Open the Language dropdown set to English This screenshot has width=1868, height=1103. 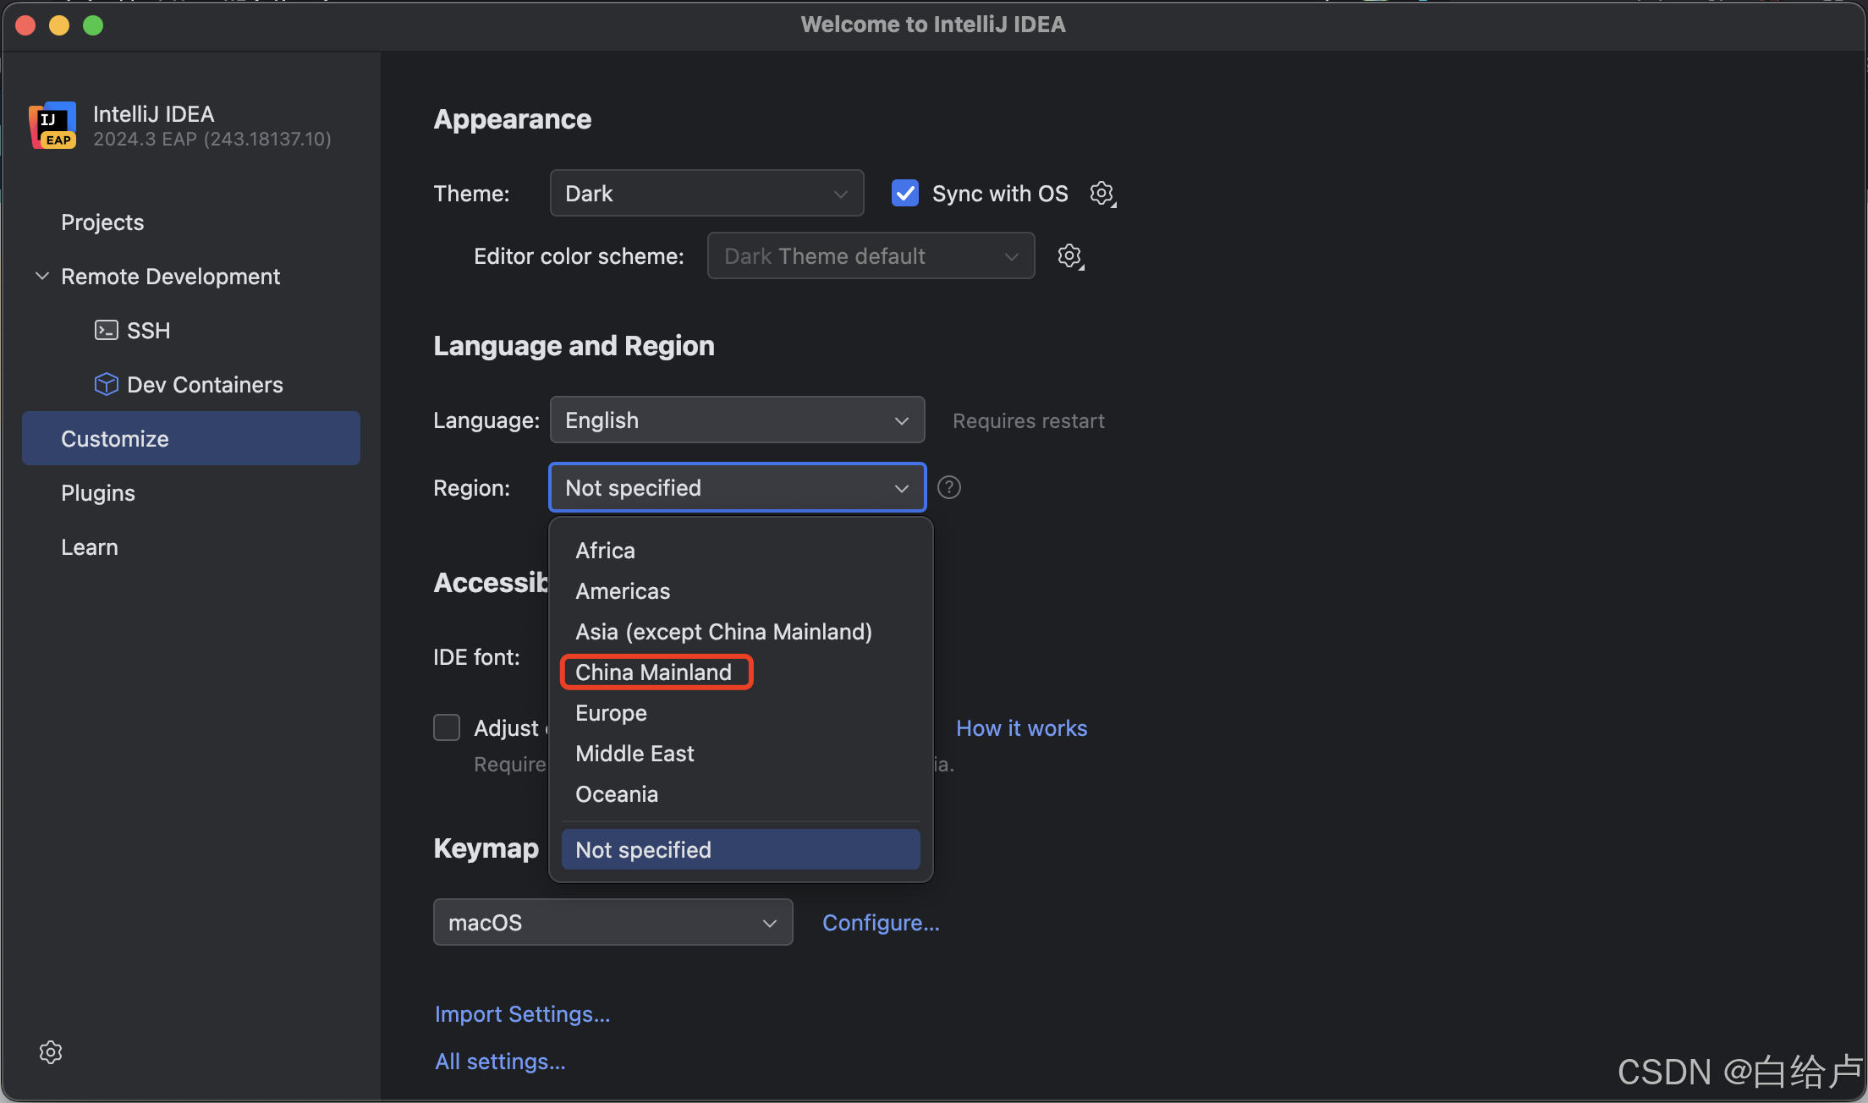(x=736, y=420)
